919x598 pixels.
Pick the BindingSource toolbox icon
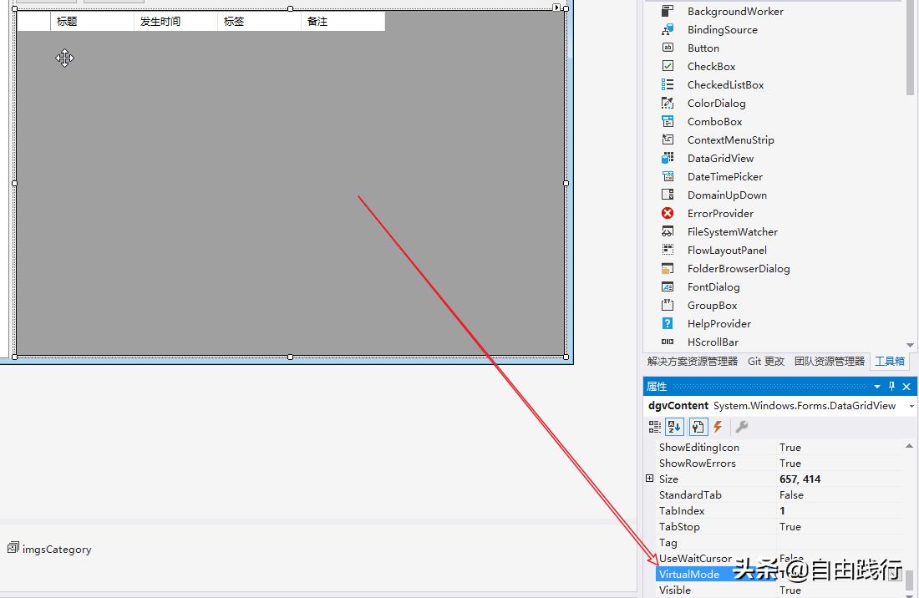(x=668, y=29)
